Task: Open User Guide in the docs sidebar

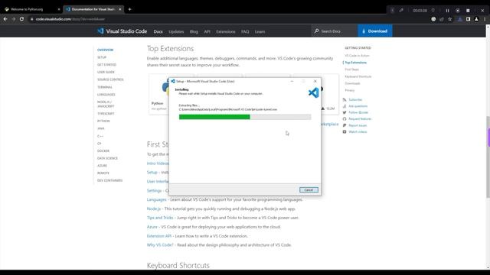Action: (x=106, y=72)
